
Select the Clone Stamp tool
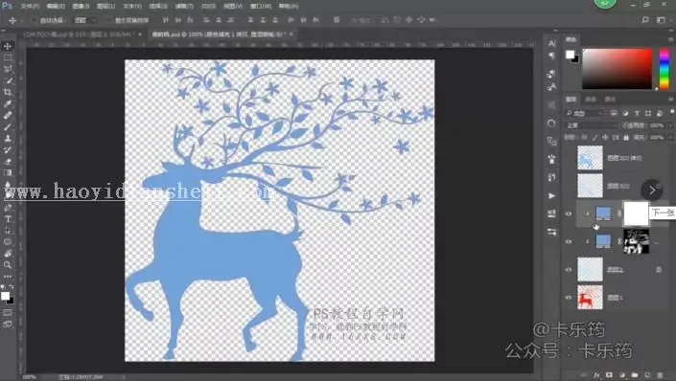point(8,139)
